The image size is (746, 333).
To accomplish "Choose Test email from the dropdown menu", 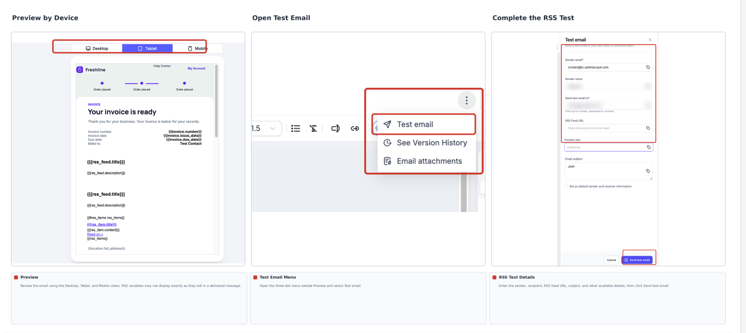I will tap(424, 124).
